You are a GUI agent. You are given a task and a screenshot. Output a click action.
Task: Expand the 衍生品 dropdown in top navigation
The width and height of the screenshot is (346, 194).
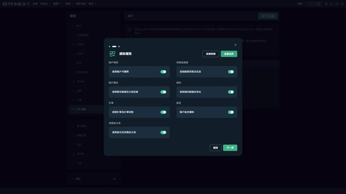pyautogui.click(x=45, y=4)
